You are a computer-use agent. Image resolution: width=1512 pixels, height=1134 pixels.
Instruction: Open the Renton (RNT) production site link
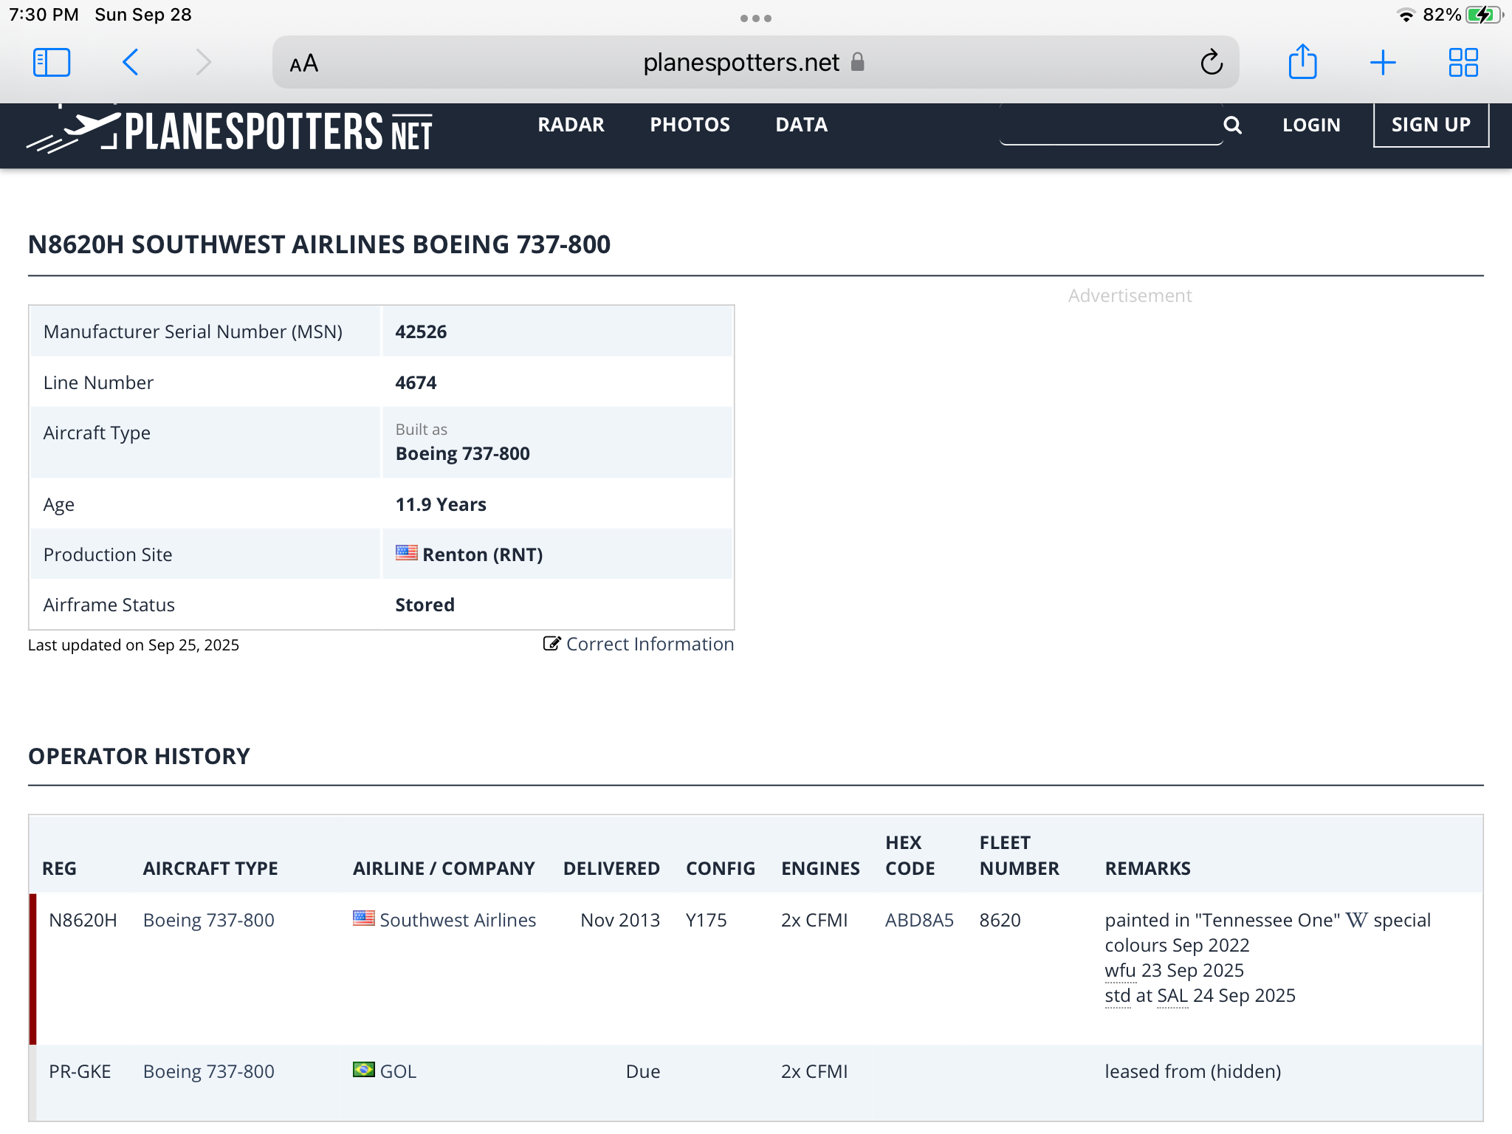coord(482,554)
